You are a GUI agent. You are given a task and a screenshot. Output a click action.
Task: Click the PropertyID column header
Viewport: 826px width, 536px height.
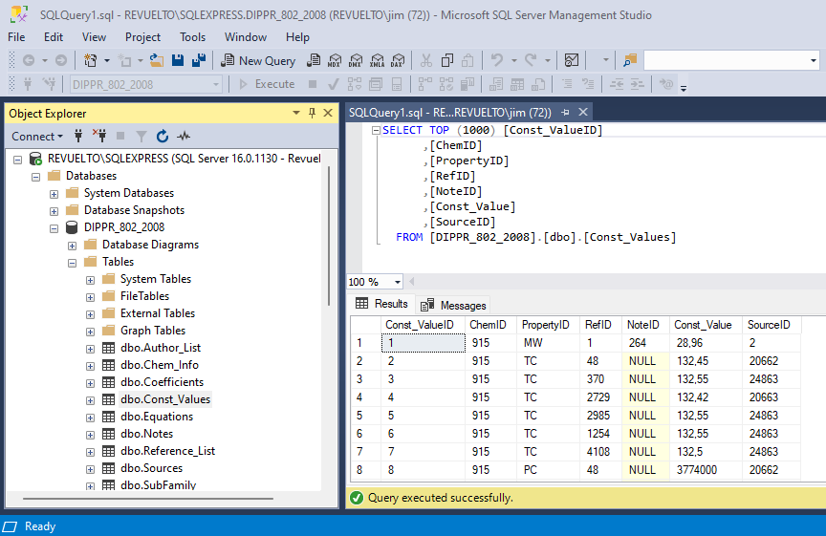pyautogui.click(x=548, y=325)
